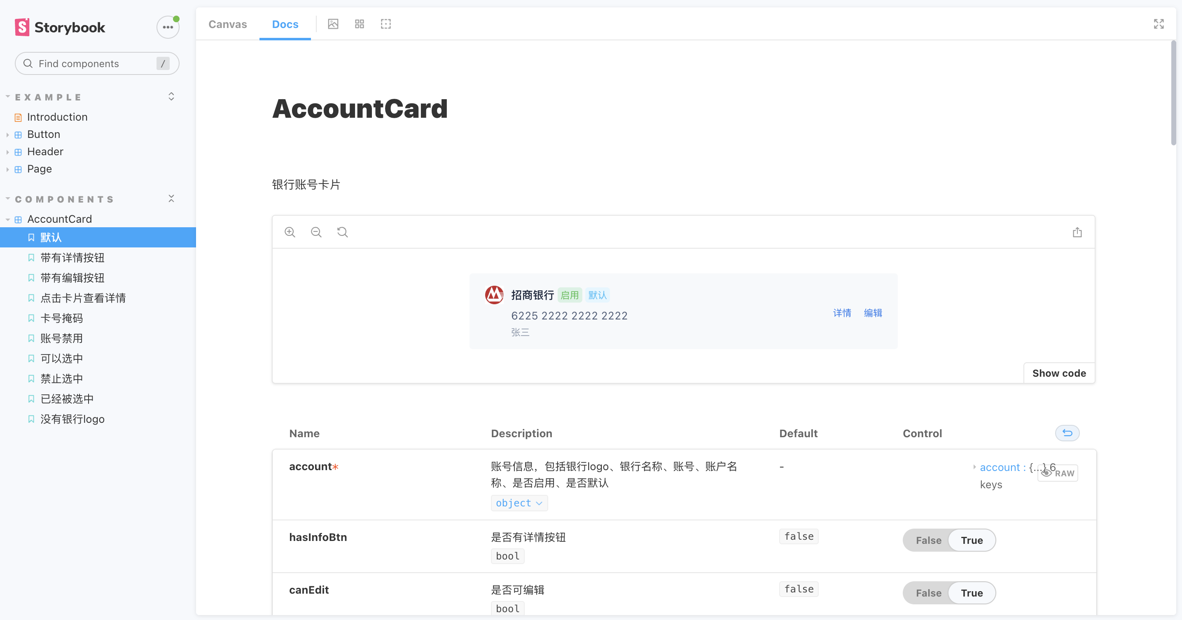The image size is (1182, 620).
Task: Set hasInfoBtn to True
Action: pyautogui.click(x=972, y=540)
